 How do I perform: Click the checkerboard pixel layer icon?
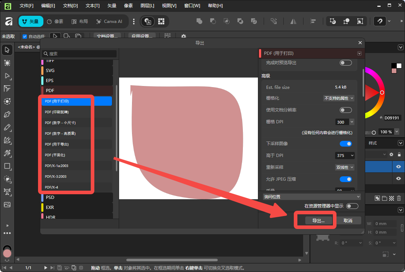coord(392,198)
